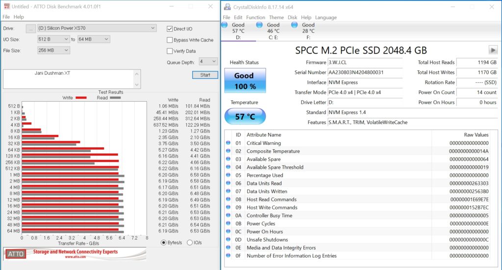The width and height of the screenshot is (502, 270).
Task: Open the I/O Size end dropdown 64 MB
Action: 94,39
